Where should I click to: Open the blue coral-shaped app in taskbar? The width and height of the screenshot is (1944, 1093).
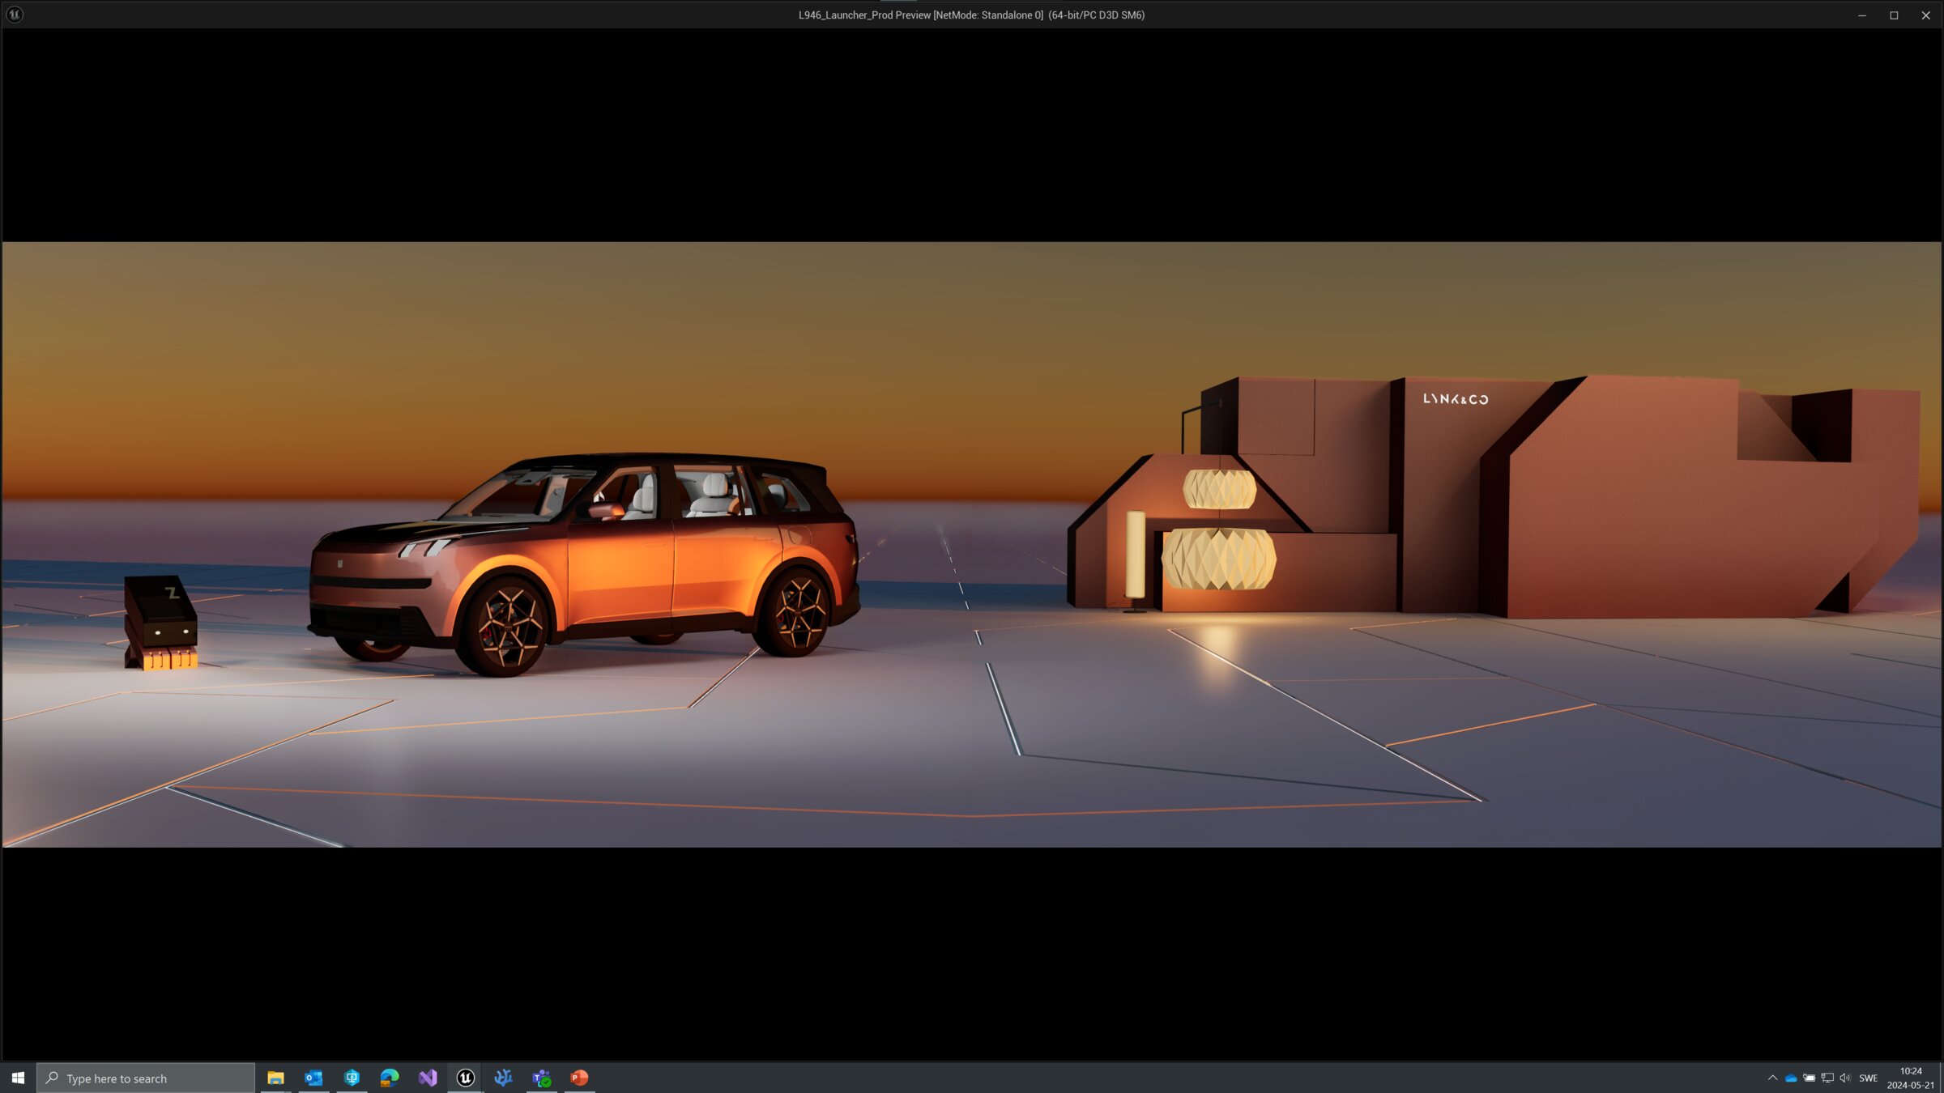pos(504,1078)
